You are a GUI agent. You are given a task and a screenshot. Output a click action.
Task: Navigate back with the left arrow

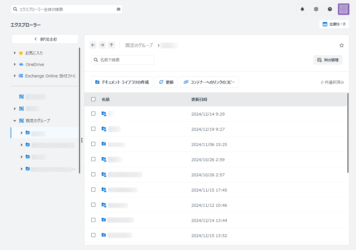93,45
